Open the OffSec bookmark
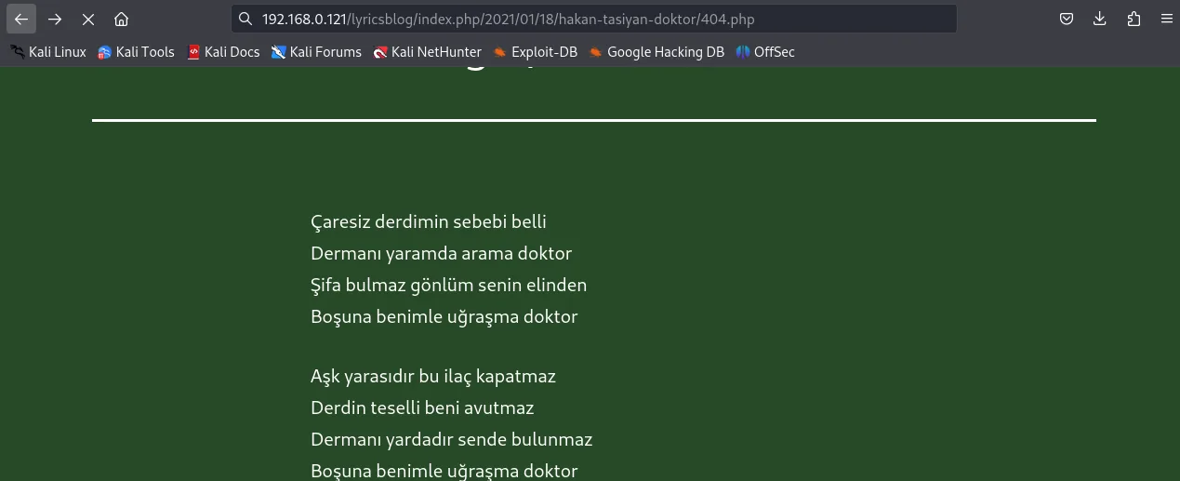 tap(765, 52)
